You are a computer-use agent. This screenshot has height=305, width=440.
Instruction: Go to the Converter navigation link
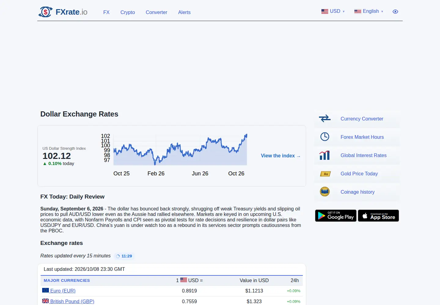[x=156, y=12]
